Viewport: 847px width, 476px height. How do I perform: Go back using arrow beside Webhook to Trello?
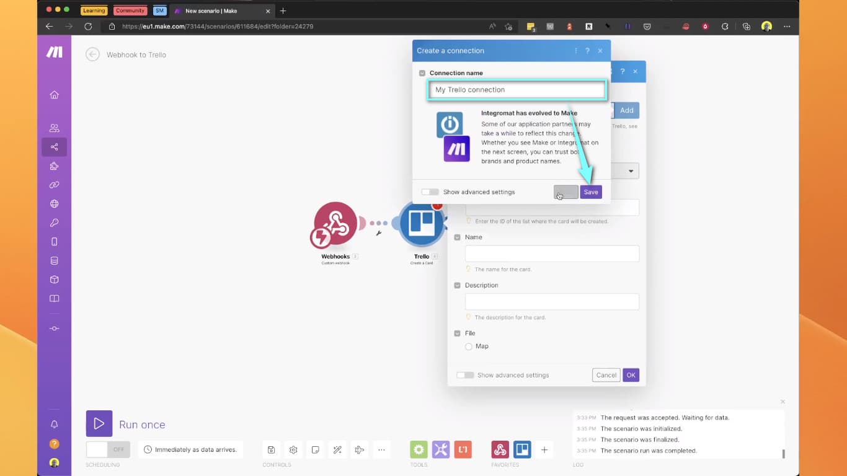click(x=92, y=55)
